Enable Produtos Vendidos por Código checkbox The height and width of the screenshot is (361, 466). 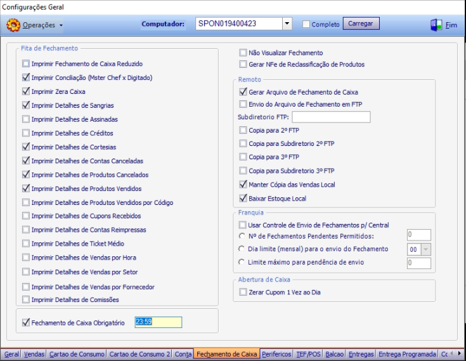tap(26, 202)
